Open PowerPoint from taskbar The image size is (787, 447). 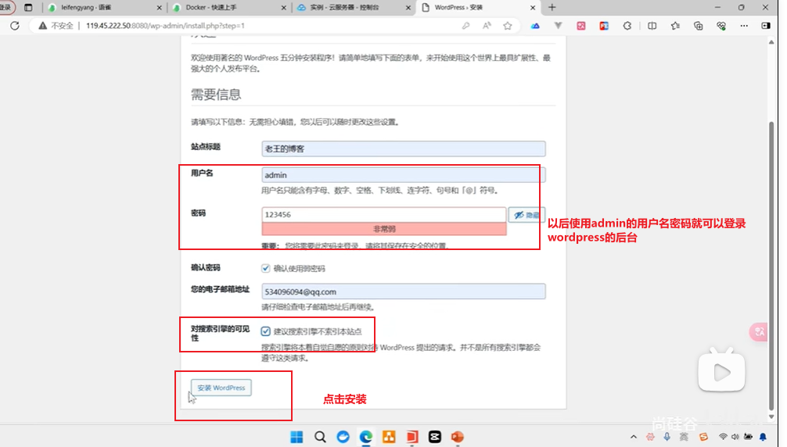click(457, 437)
